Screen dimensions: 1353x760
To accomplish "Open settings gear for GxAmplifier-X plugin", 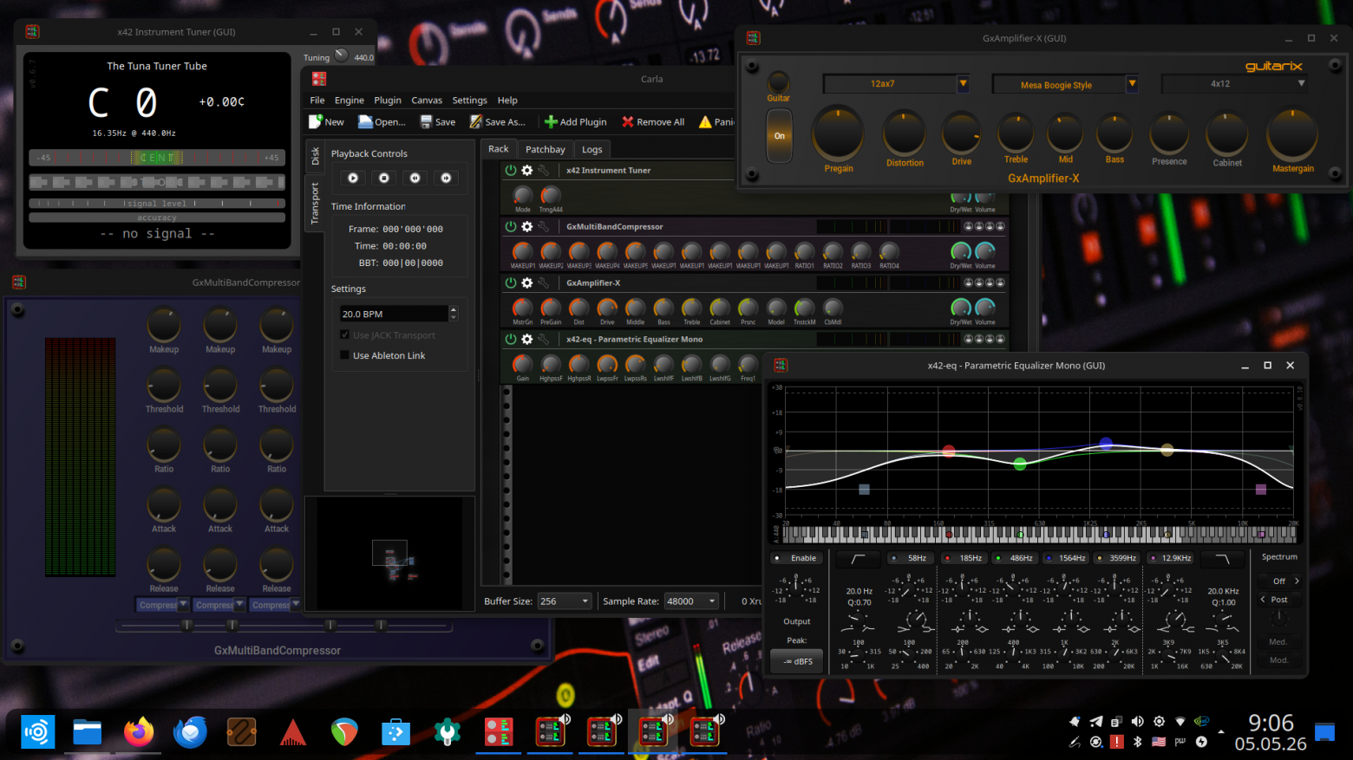I will 526,283.
